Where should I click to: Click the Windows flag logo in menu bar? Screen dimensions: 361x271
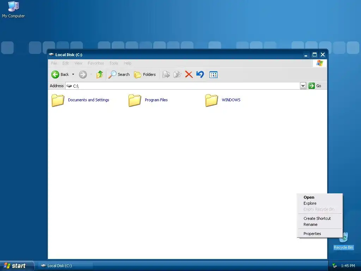click(x=319, y=63)
